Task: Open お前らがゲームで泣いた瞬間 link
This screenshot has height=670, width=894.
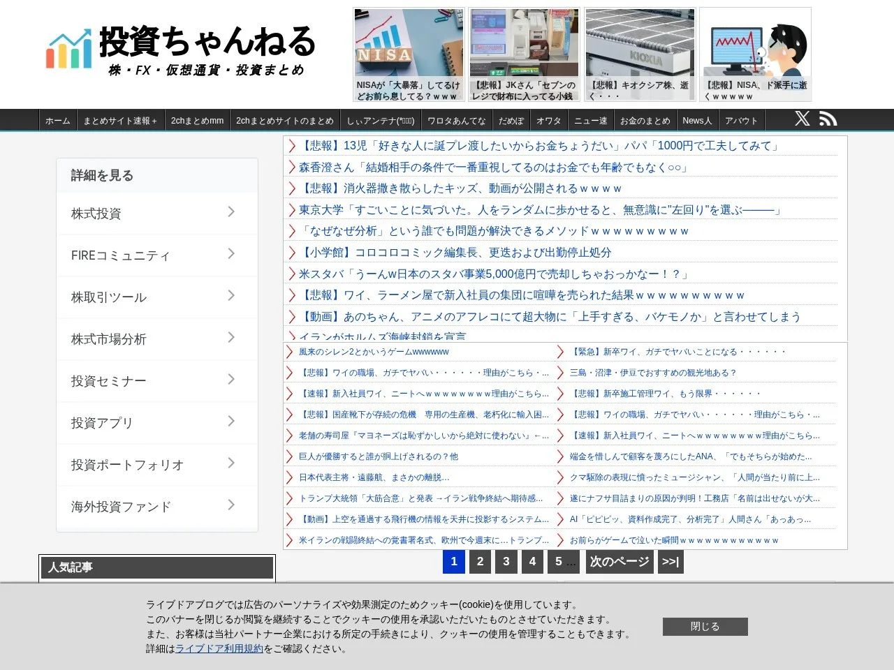Action: click(674, 540)
